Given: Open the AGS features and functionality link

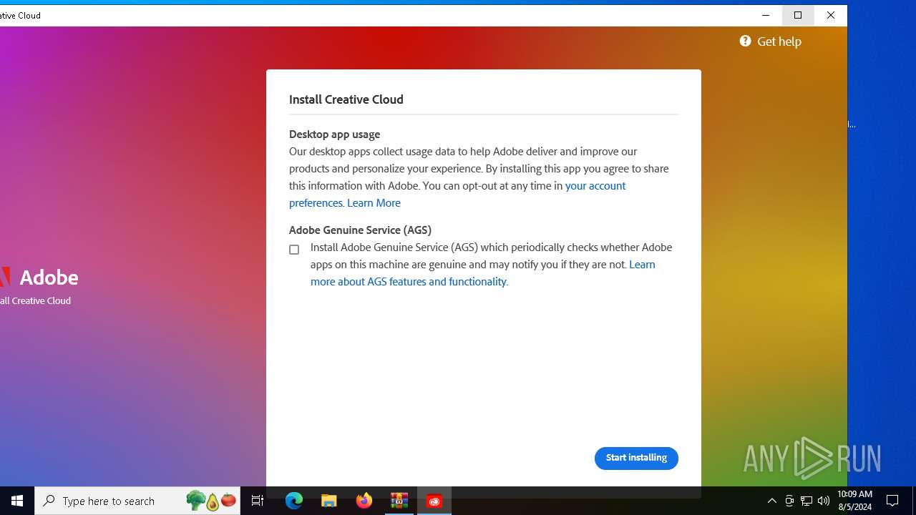Looking at the screenshot, I should (483, 273).
